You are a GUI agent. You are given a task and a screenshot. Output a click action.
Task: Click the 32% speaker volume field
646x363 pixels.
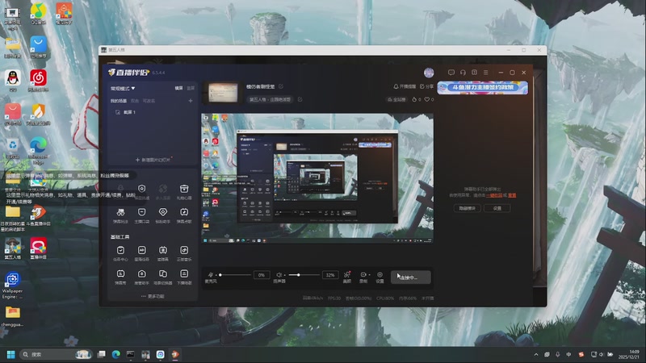330,275
